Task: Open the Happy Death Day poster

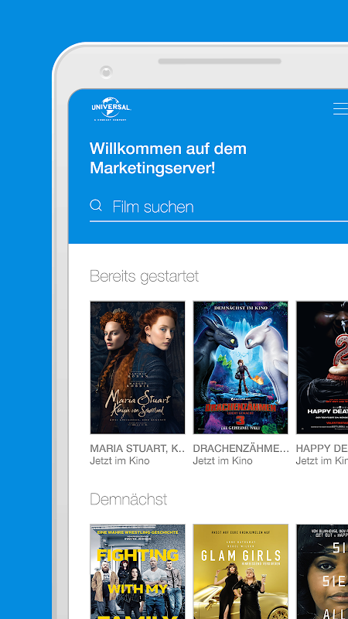Action: pyautogui.click(x=322, y=368)
